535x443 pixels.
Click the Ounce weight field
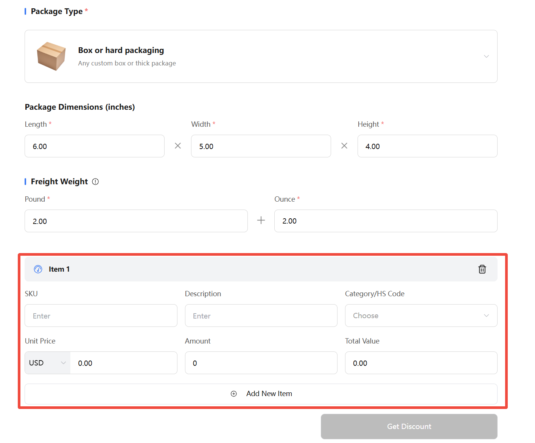coord(386,221)
